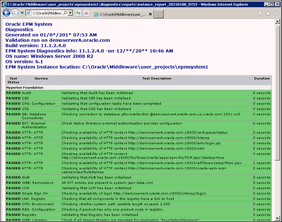Click the REG: Configuration service cell

(41, 209)
